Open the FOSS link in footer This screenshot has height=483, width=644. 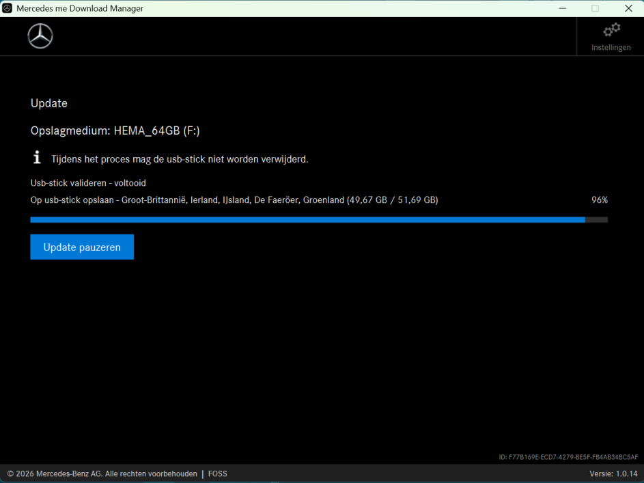click(x=217, y=473)
